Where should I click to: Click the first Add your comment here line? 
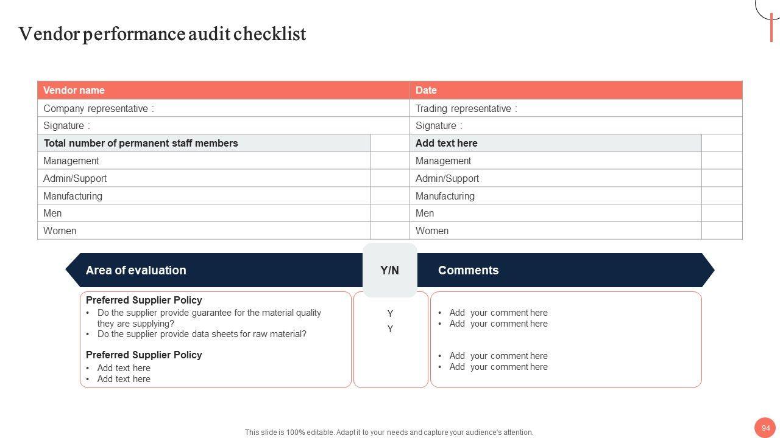point(498,313)
